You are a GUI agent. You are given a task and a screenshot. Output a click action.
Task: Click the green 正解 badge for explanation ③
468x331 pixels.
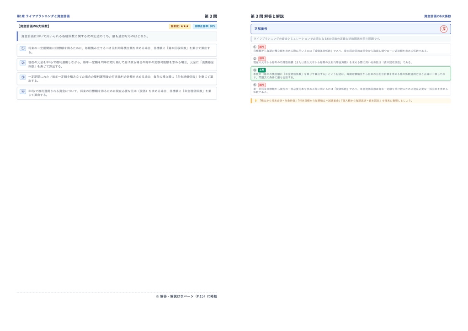[x=262, y=70]
